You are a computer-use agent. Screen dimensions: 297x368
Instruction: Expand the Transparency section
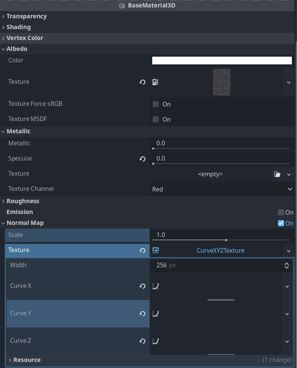coord(27,16)
